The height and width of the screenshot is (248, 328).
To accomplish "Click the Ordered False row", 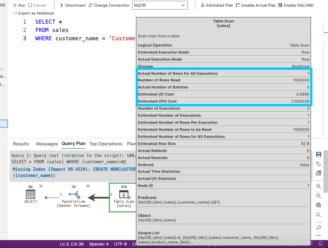I will 223,165.
